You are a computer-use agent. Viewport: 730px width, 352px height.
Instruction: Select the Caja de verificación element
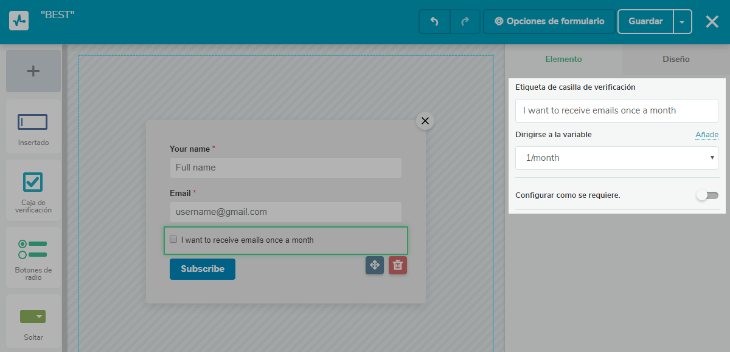pos(33,191)
